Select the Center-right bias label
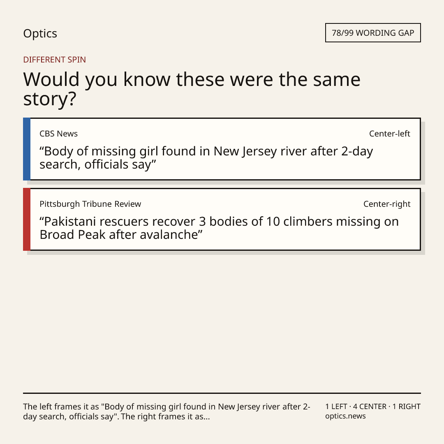444x444 pixels. click(387, 204)
